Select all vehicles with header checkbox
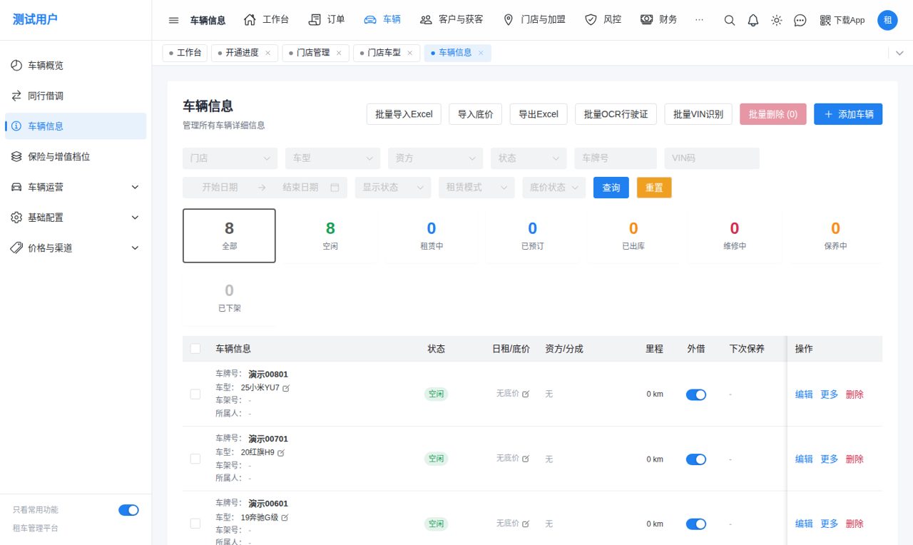Image resolution: width=913 pixels, height=545 pixels. [195, 349]
